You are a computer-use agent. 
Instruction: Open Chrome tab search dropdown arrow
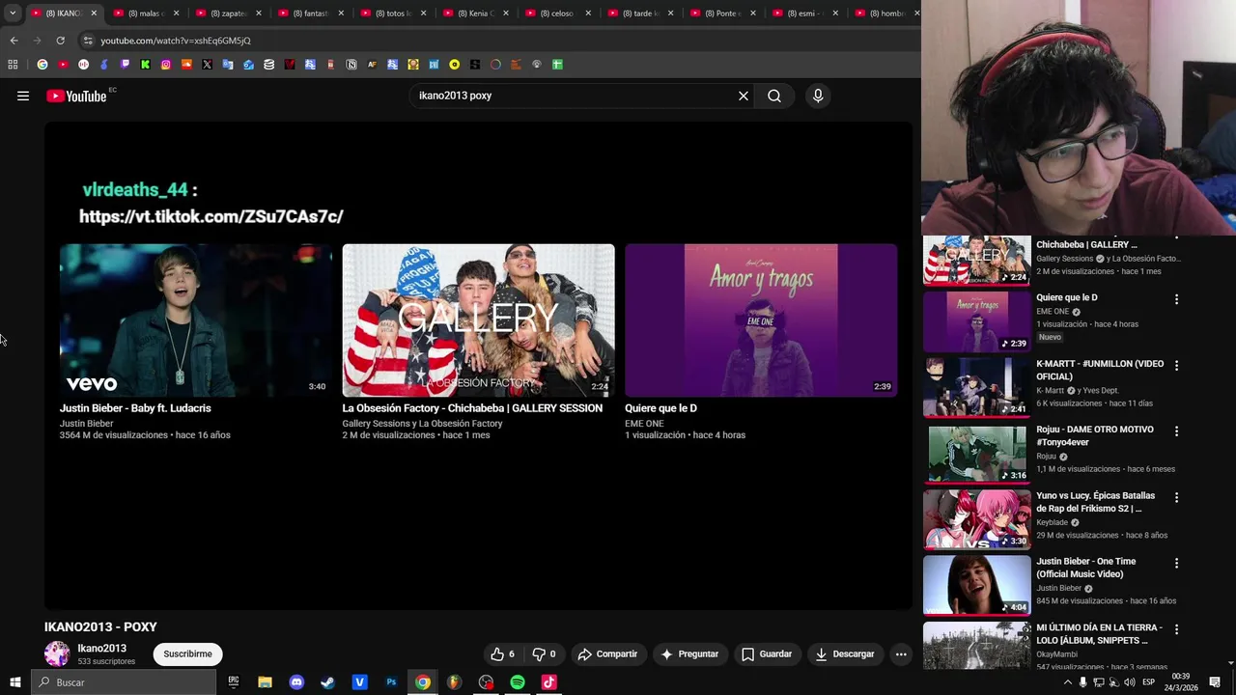(x=13, y=14)
